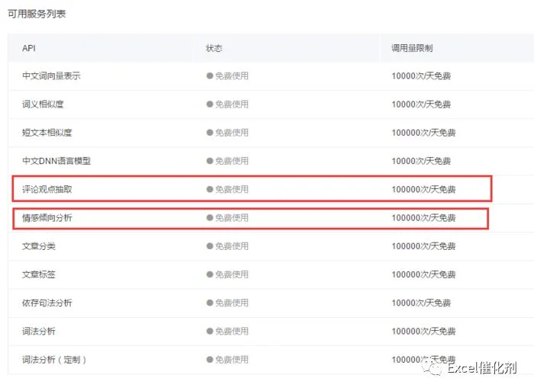Viewport: 534px width, 391px height.
Task: Click the 调用量限制 column header
Action: coord(412,48)
